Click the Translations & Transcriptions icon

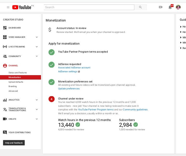(x=5, y=109)
